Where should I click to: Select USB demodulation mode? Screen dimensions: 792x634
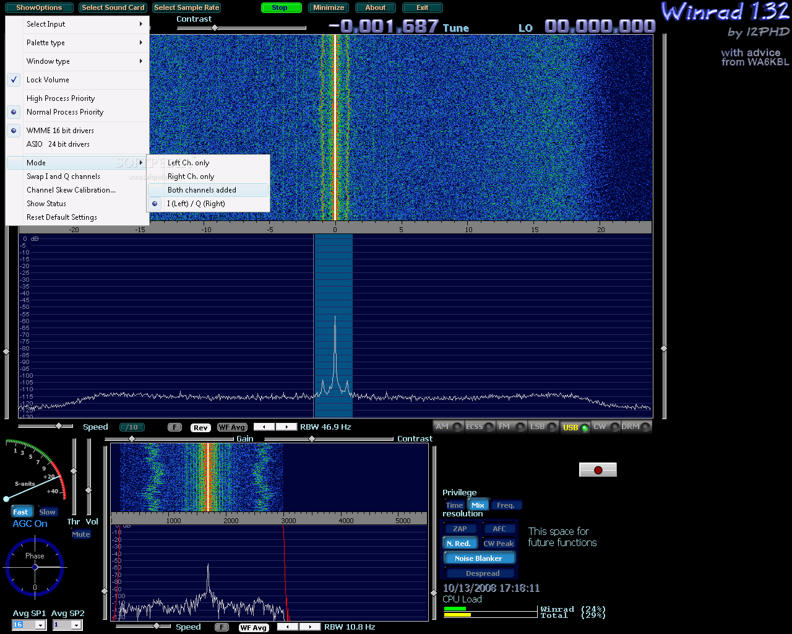(575, 427)
